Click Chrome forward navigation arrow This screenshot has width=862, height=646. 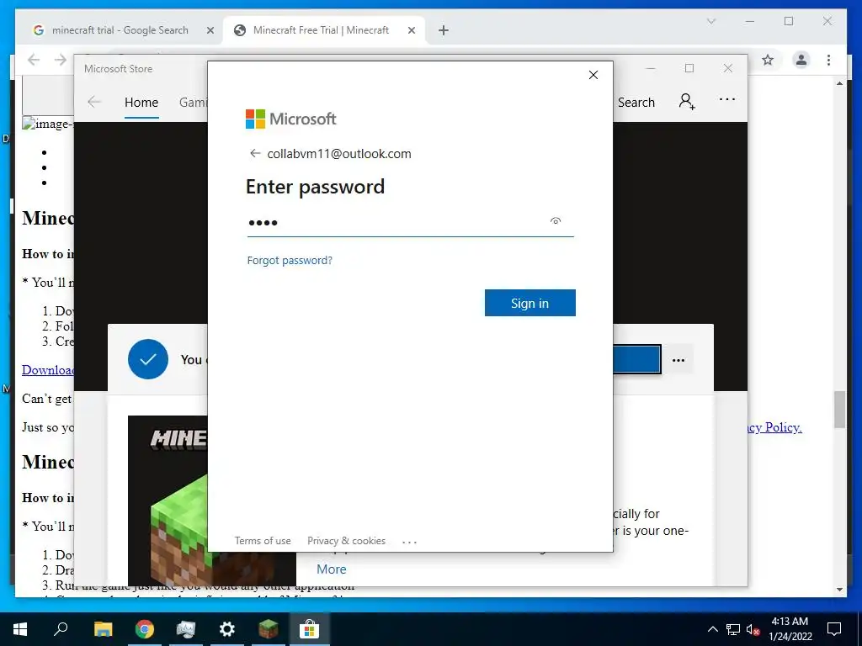(x=60, y=60)
